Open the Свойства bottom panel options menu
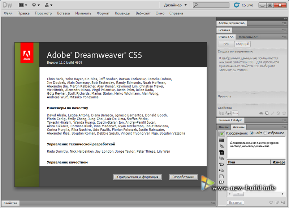 [x=213, y=203]
